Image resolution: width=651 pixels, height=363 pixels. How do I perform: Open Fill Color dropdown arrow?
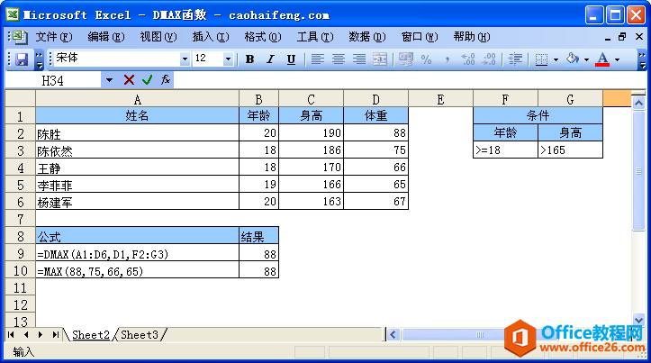coord(587,59)
